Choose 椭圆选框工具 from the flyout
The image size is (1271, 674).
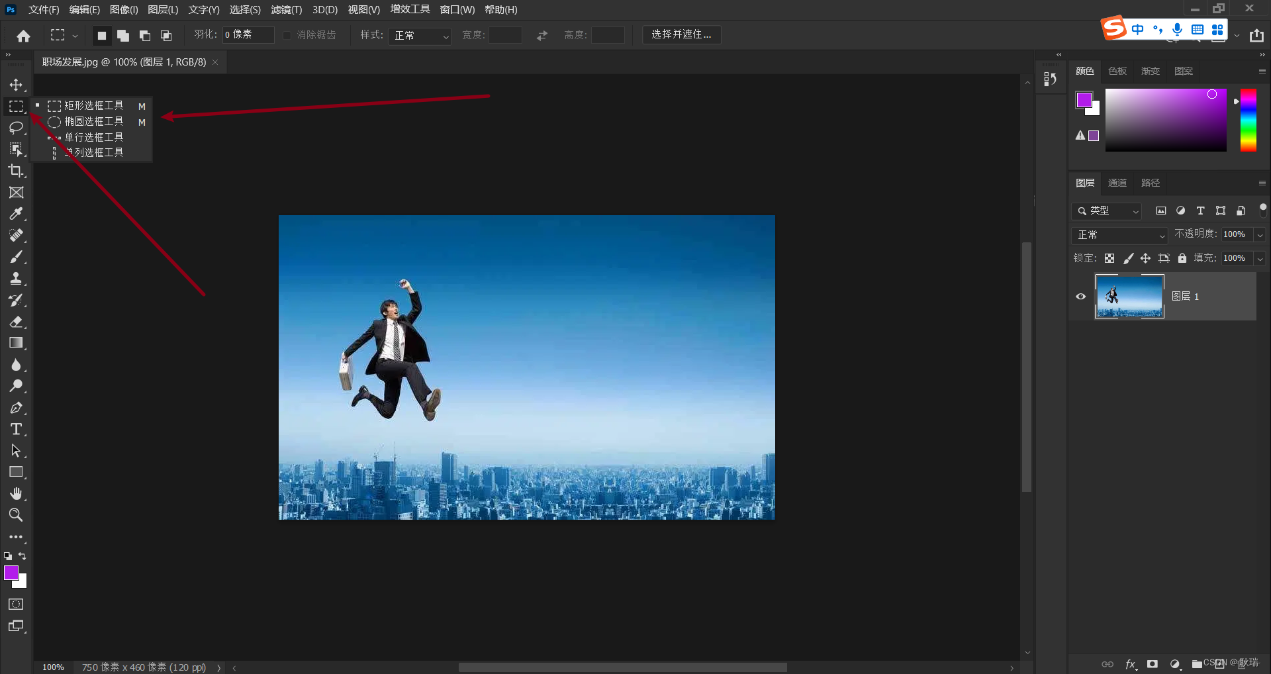[93, 122]
